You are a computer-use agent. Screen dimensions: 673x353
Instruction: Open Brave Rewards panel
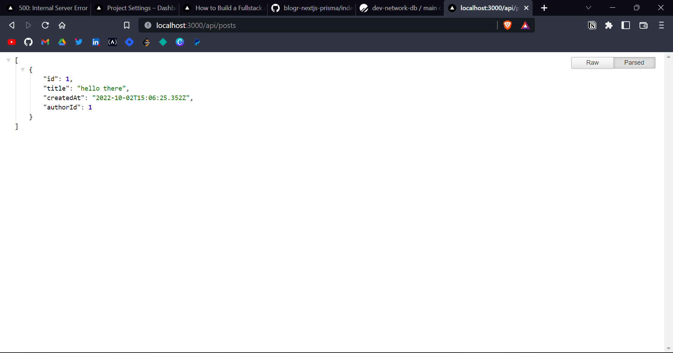point(525,25)
